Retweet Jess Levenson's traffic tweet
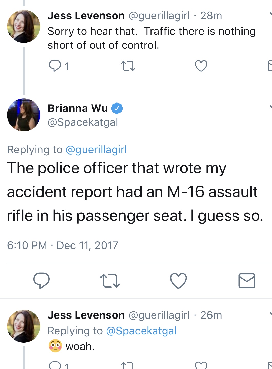This screenshot has width=272, height=369. tap(128, 66)
